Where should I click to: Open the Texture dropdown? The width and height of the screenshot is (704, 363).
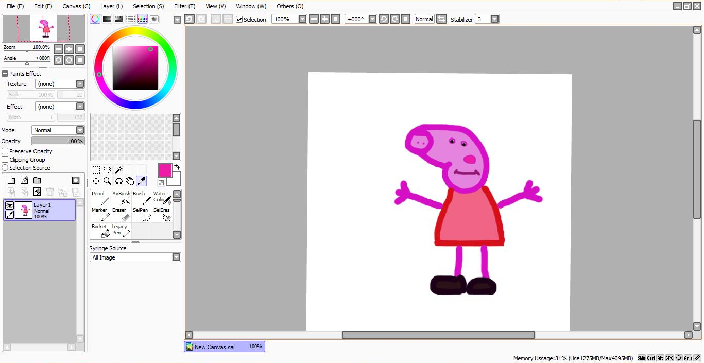click(60, 84)
